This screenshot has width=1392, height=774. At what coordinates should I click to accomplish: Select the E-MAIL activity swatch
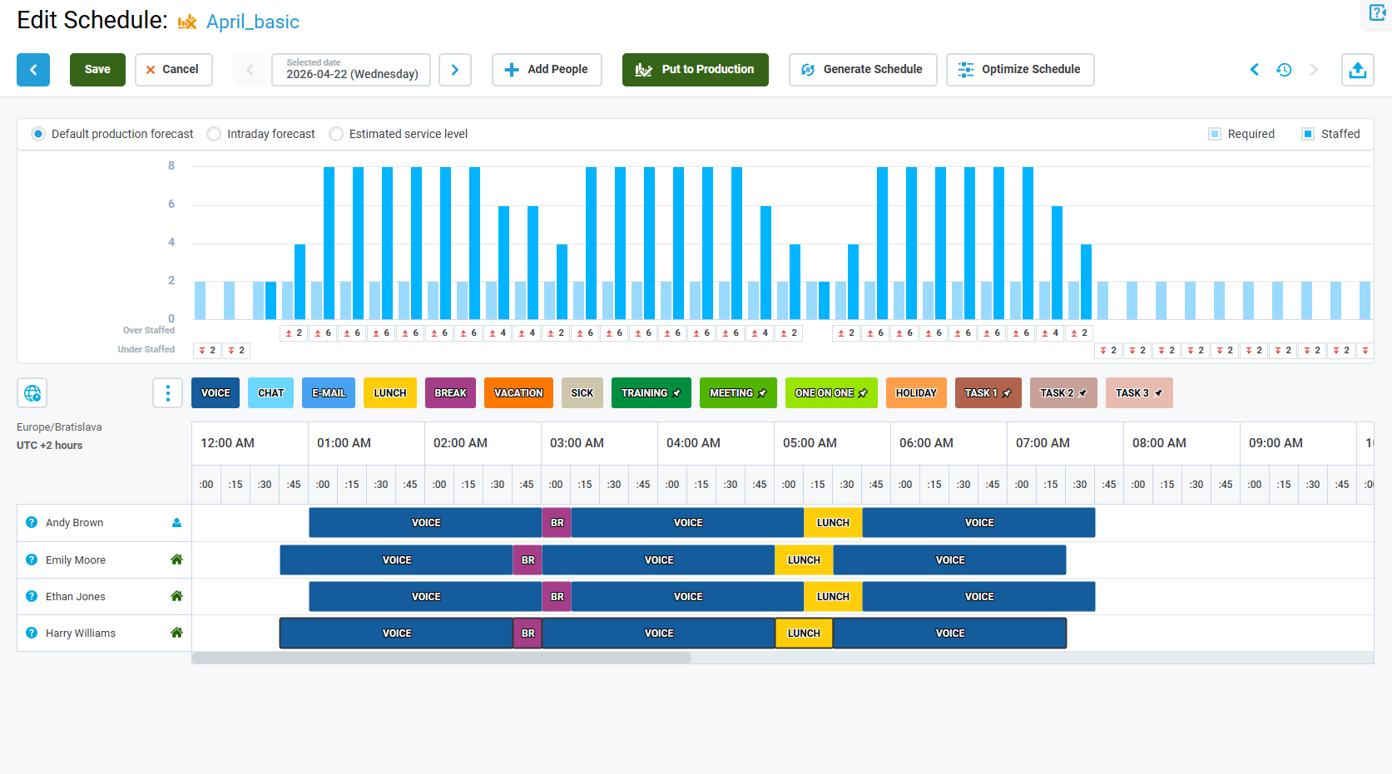[329, 393]
